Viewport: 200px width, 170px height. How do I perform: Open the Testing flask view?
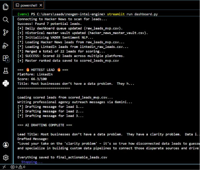point(6,71)
